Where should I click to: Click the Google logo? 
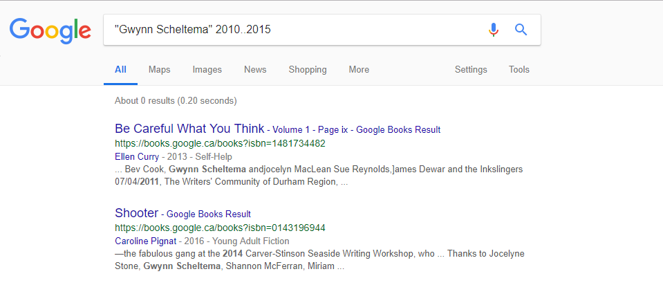(50, 30)
